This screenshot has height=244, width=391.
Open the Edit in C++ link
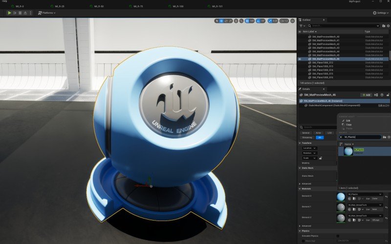(384, 105)
